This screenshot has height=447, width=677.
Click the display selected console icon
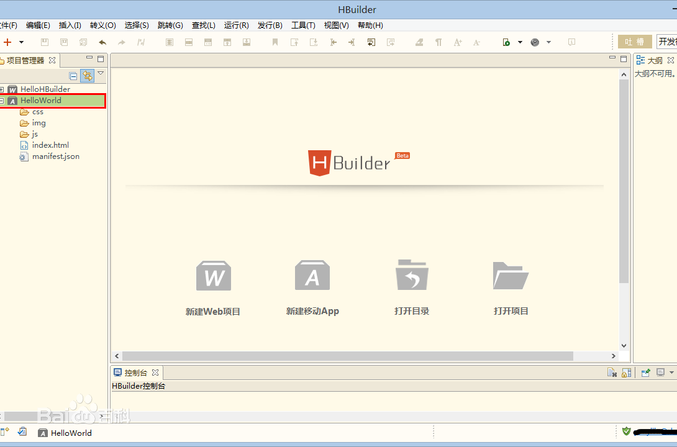click(661, 372)
